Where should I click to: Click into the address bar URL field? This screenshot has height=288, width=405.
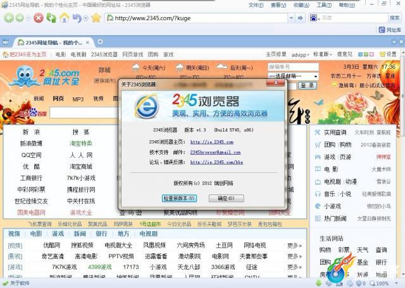(x=197, y=18)
